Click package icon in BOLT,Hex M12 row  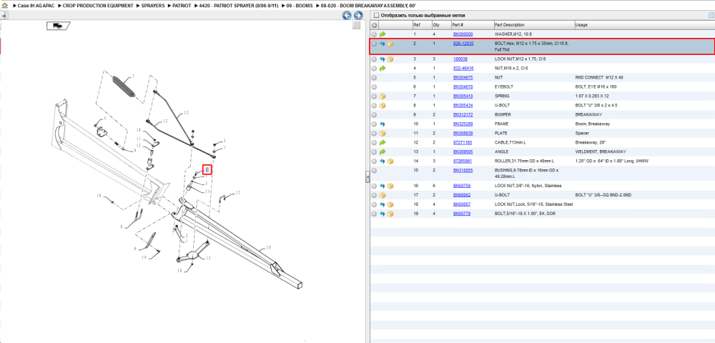click(x=390, y=44)
